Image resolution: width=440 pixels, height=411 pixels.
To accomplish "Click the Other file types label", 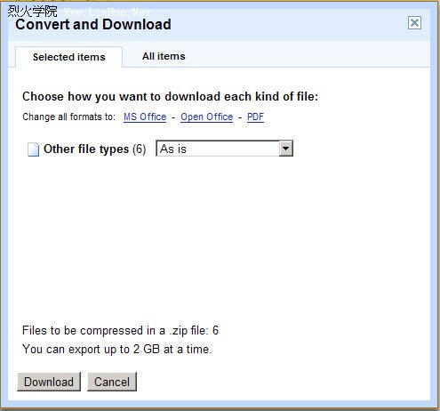I will click(x=86, y=149).
